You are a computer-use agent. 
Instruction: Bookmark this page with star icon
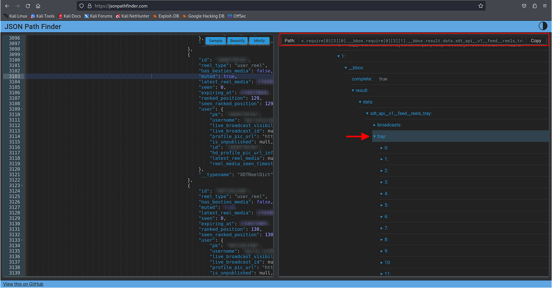(481, 6)
